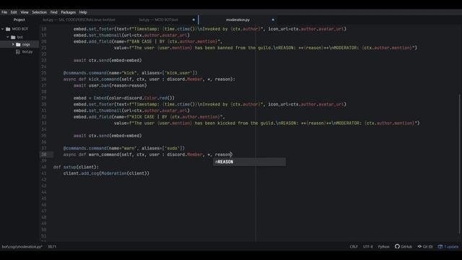The image size is (462, 260).
Task: Change CRLF line ending setting
Action: [354, 246]
